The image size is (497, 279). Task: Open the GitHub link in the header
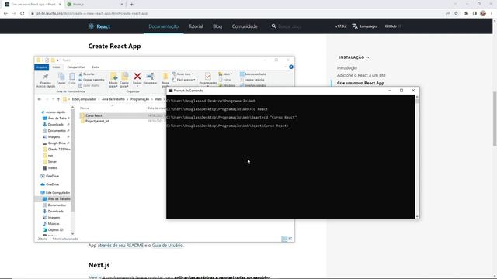393,26
